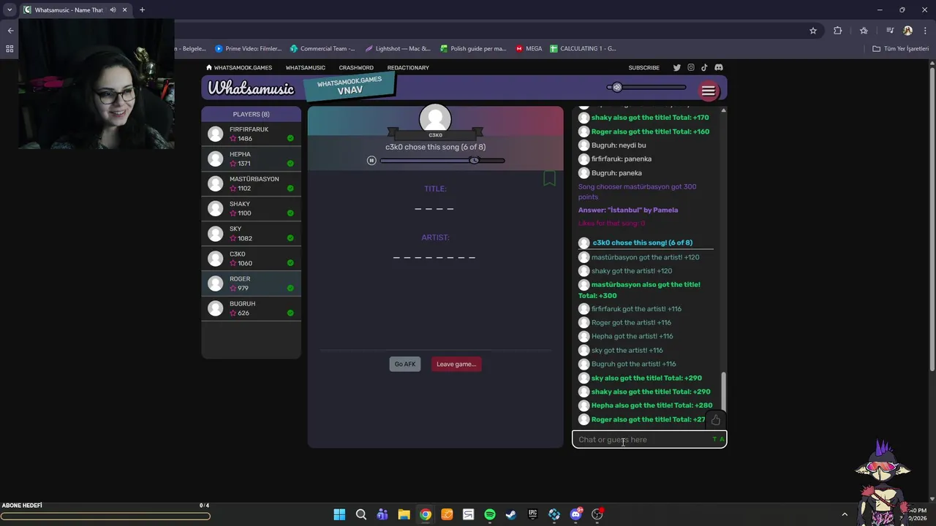Open File Explorer from the taskbar
The height and width of the screenshot is (526, 936).
(404, 514)
